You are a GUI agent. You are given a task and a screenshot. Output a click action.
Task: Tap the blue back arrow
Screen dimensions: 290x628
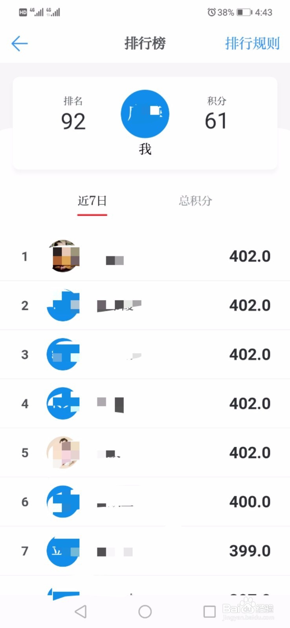pyautogui.click(x=19, y=43)
